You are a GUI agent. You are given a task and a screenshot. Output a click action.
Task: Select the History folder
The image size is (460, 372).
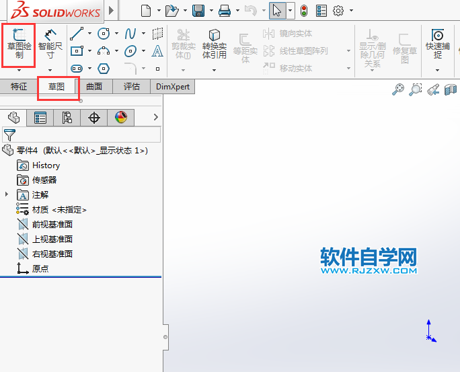pos(38,165)
